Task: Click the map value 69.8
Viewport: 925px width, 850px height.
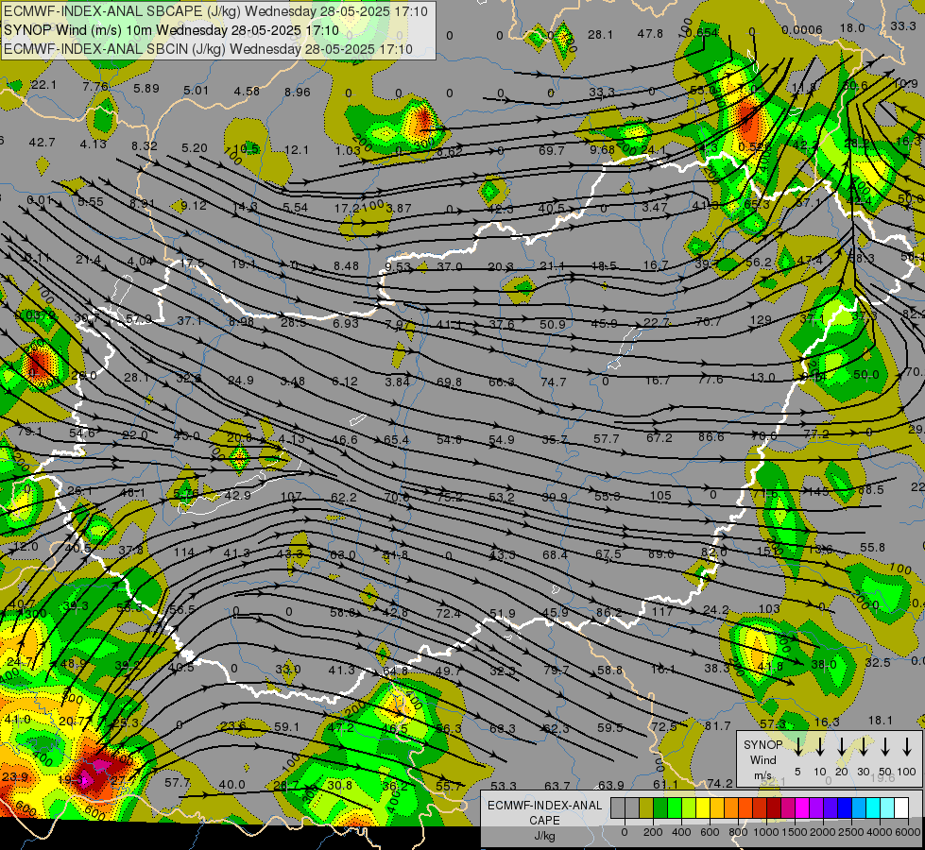Action: pyautogui.click(x=449, y=382)
